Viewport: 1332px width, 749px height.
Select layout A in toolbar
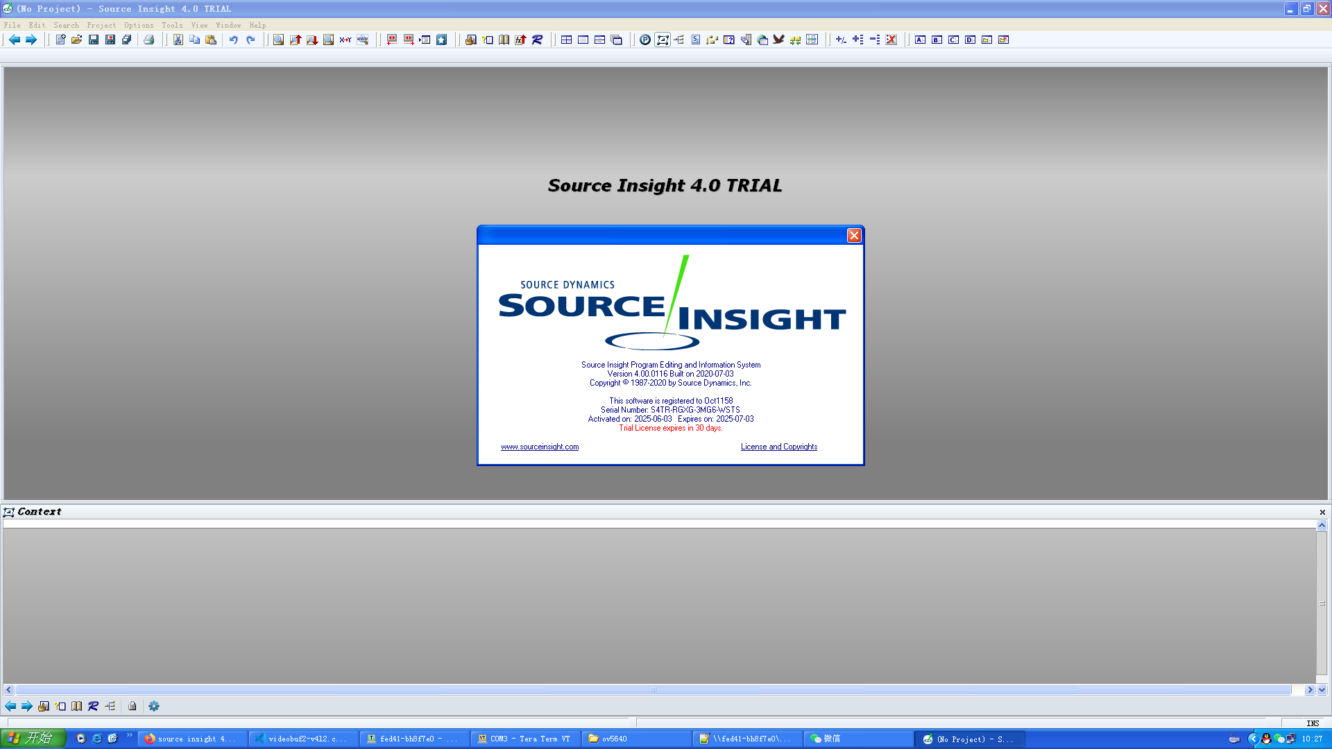pyautogui.click(x=921, y=40)
